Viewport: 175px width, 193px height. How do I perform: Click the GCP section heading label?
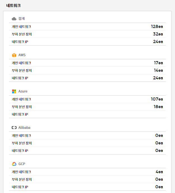tap(22, 164)
